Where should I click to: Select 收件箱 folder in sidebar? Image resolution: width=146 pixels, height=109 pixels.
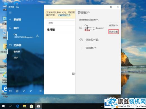point(17,52)
